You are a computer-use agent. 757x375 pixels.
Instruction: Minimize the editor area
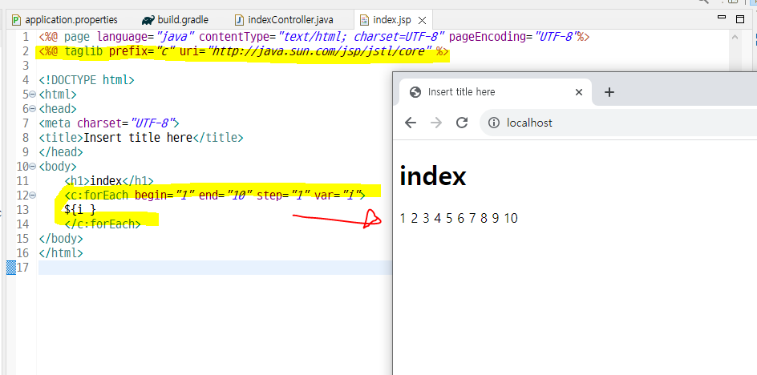[722, 18]
